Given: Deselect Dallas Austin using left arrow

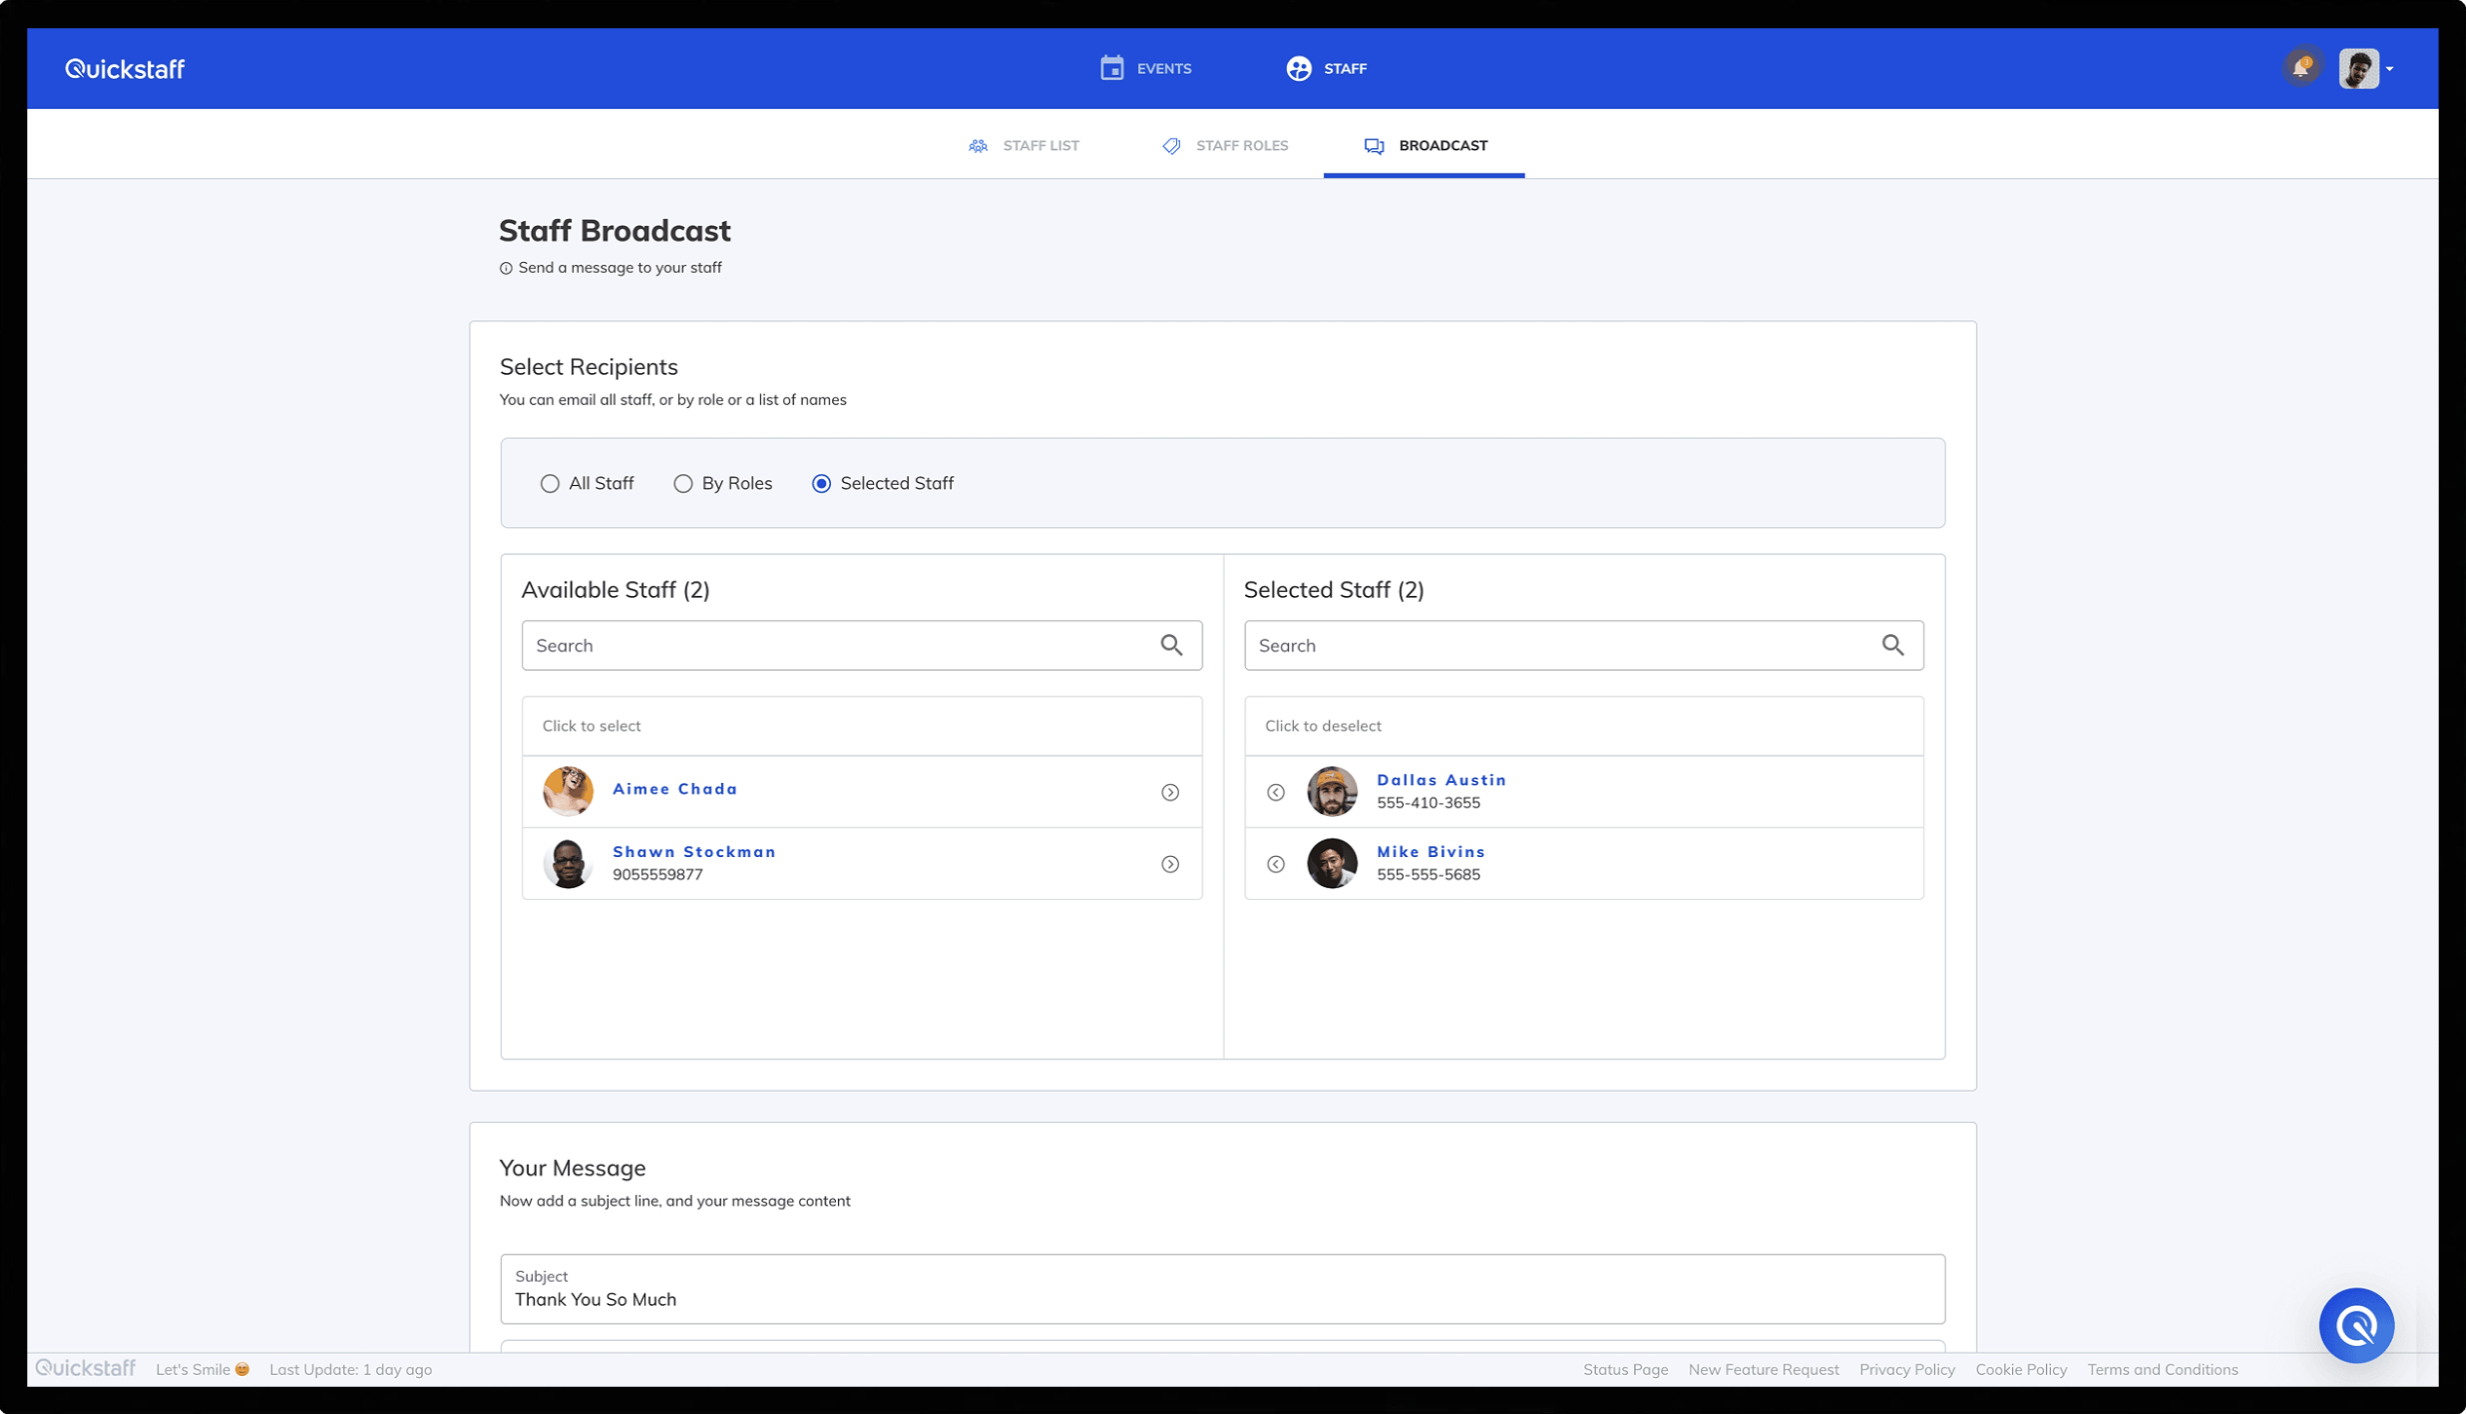Looking at the screenshot, I should tap(1275, 792).
